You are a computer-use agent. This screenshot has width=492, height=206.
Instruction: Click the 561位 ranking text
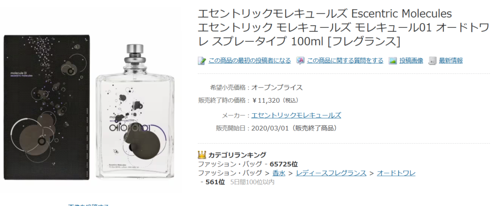point(215,182)
